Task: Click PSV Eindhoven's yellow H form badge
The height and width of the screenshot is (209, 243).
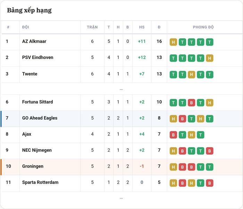Action: pos(210,58)
